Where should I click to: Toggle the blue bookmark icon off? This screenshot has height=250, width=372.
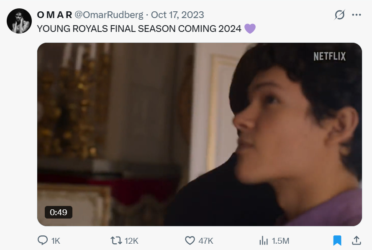click(337, 240)
